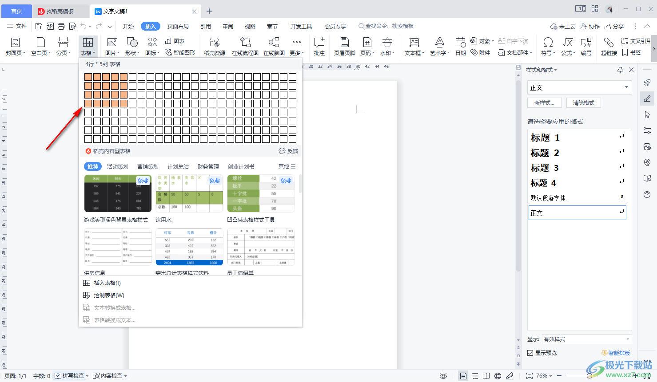Click the save icon in quick access bar
657x382 pixels.
tap(39, 26)
